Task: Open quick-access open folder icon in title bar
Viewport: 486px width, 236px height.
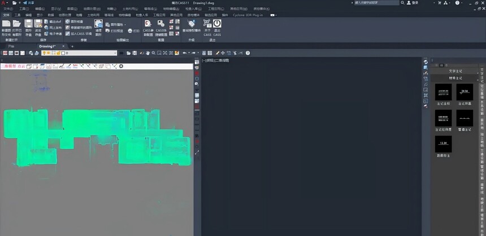Action: pyautogui.click(x=14, y=2)
